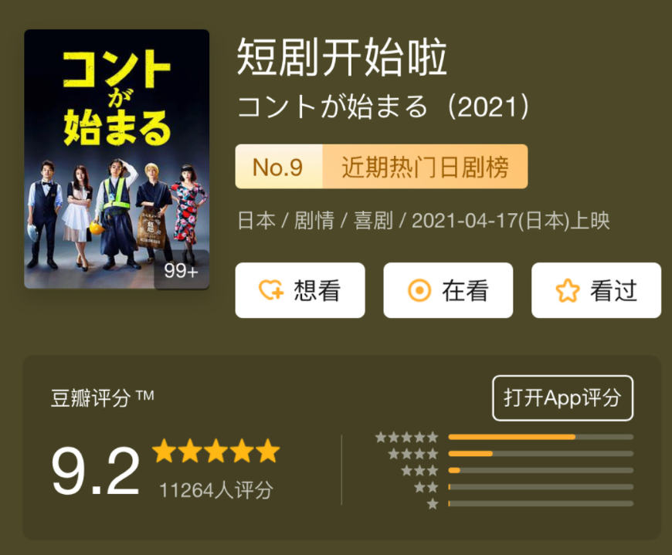Click the heart-plus icon on 想看
The width and height of the screenshot is (672, 555).
click(271, 290)
